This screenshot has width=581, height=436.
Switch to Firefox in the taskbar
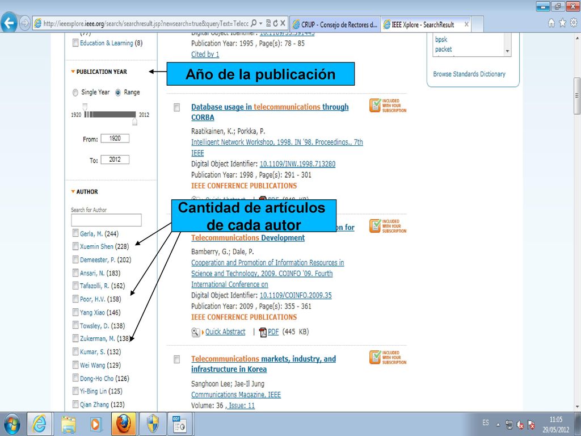[123, 424]
